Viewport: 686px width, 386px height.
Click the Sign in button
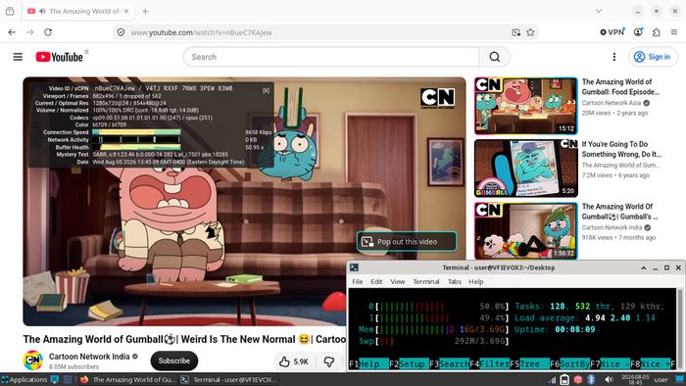(x=654, y=57)
